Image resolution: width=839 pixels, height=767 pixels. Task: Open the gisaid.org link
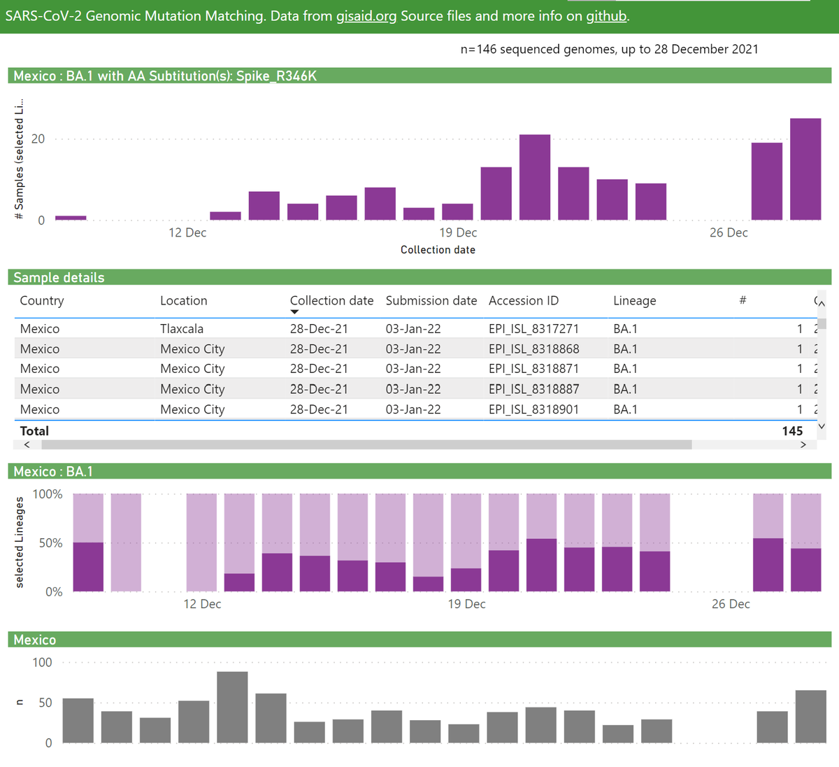(x=366, y=16)
